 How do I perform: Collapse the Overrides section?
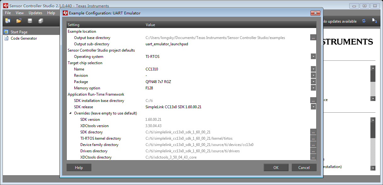coord(70,113)
